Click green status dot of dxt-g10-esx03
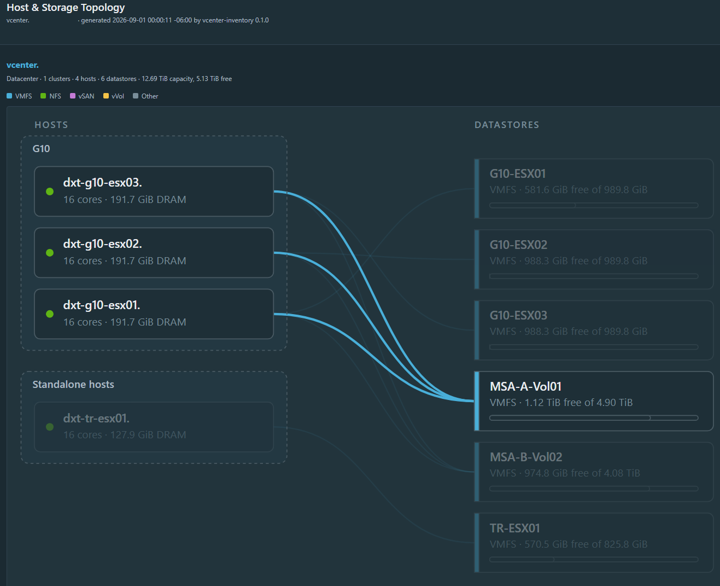This screenshot has height=586, width=720. click(50, 192)
